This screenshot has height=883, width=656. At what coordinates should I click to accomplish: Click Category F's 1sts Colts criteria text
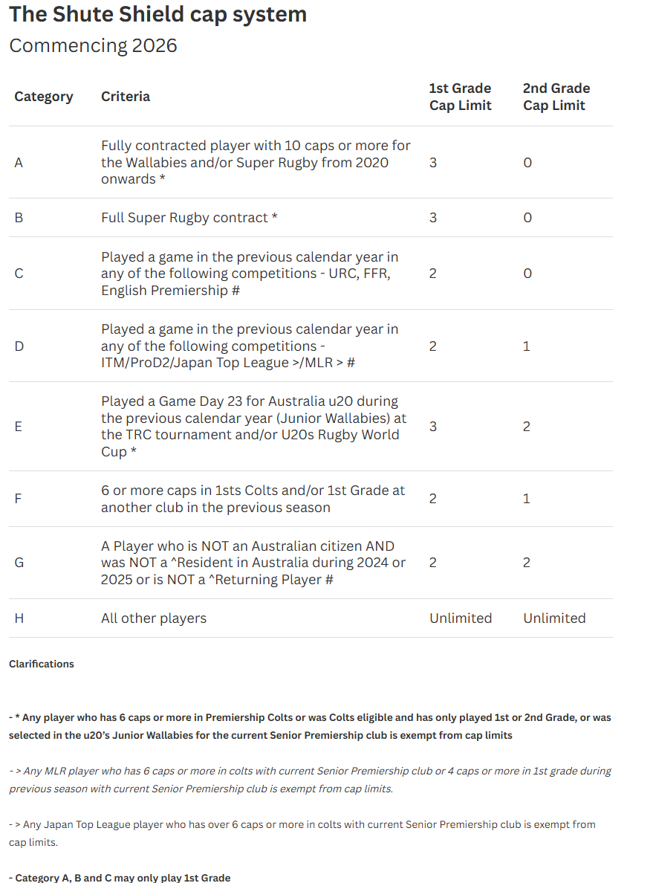(253, 499)
